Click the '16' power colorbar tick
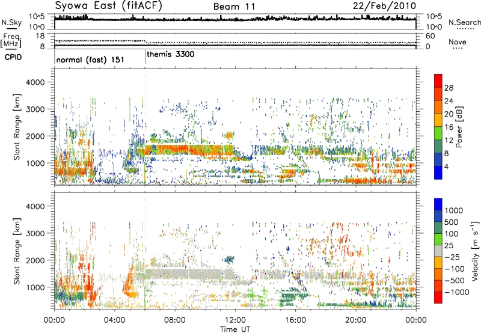The image size is (481, 333). click(x=449, y=127)
